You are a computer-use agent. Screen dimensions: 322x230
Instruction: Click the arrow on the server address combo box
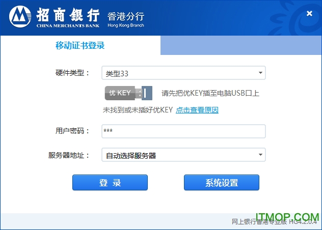pos(260,155)
